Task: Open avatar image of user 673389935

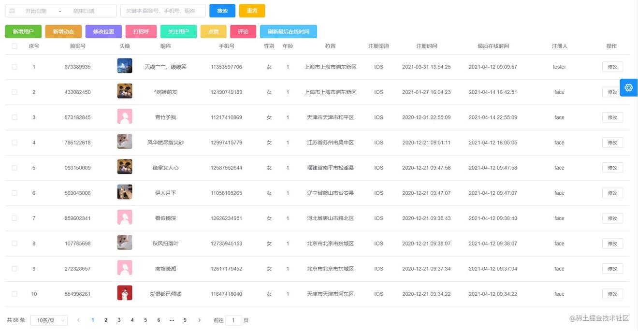Action: pyautogui.click(x=125, y=66)
